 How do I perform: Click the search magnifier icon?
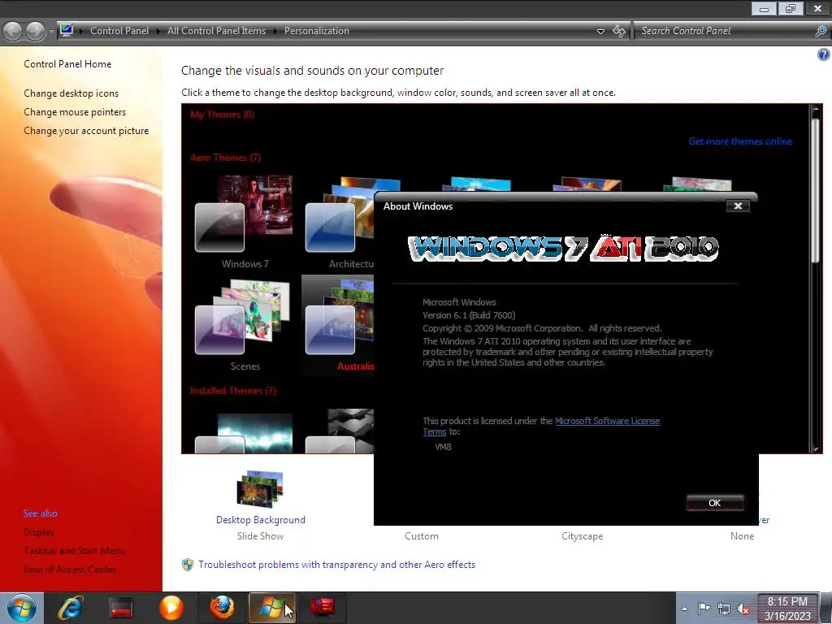point(821,31)
